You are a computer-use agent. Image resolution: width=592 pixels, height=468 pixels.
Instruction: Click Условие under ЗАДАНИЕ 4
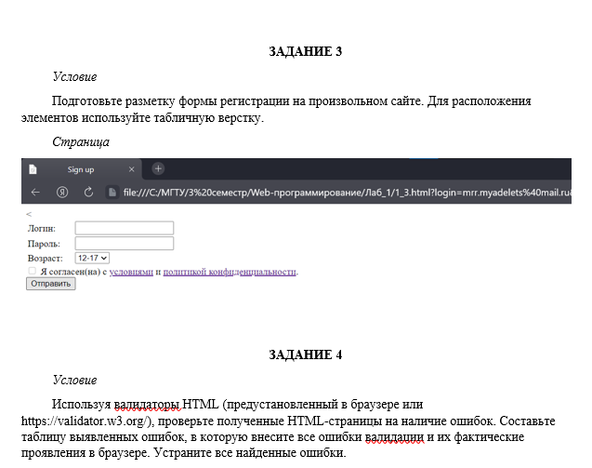74,380
